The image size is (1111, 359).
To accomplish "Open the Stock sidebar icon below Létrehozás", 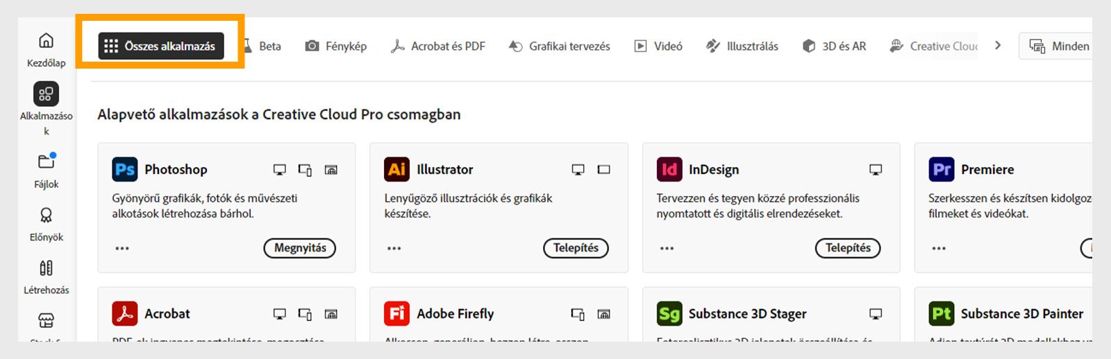I will [x=46, y=320].
